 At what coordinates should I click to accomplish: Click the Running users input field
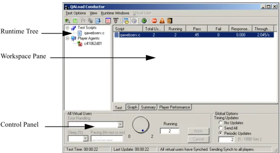170,131
